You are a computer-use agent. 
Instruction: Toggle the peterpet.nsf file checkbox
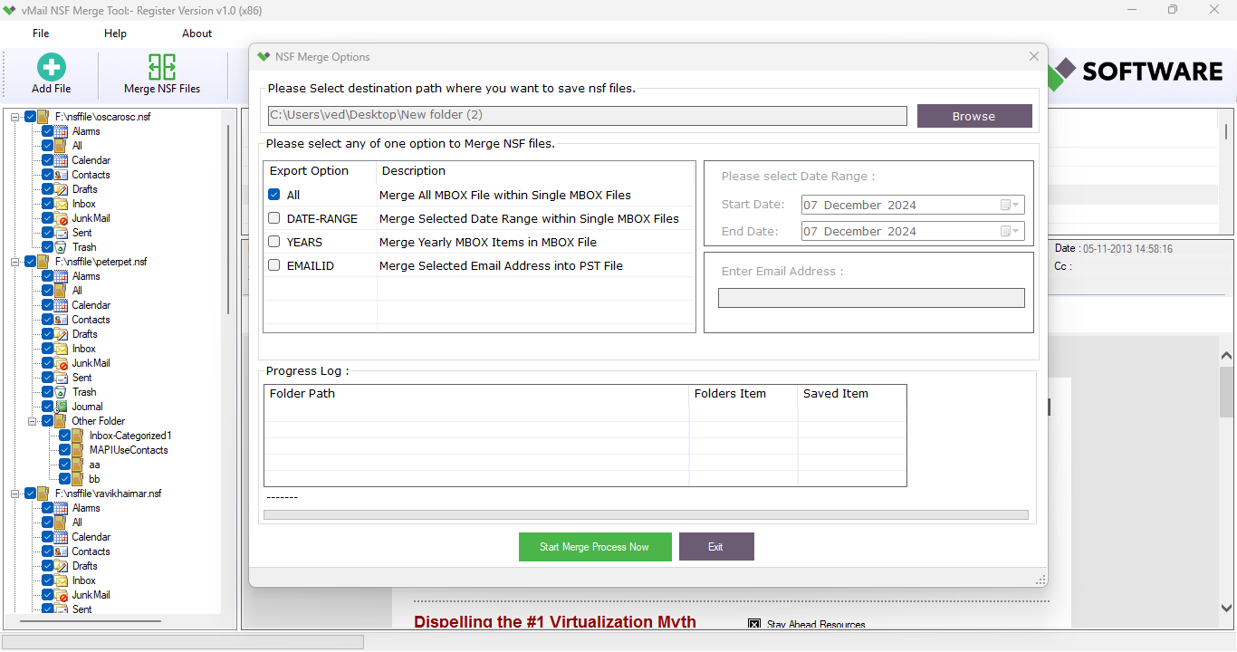tap(31, 262)
